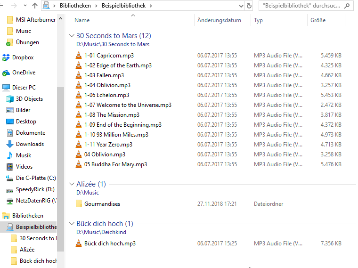Click the 3D Objects cube icon
This screenshot has width=358, height=268.
pyautogui.click(x=10, y=99)
